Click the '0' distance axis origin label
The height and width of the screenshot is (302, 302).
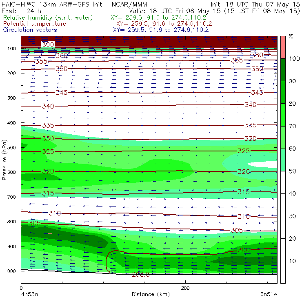[21, 288]
